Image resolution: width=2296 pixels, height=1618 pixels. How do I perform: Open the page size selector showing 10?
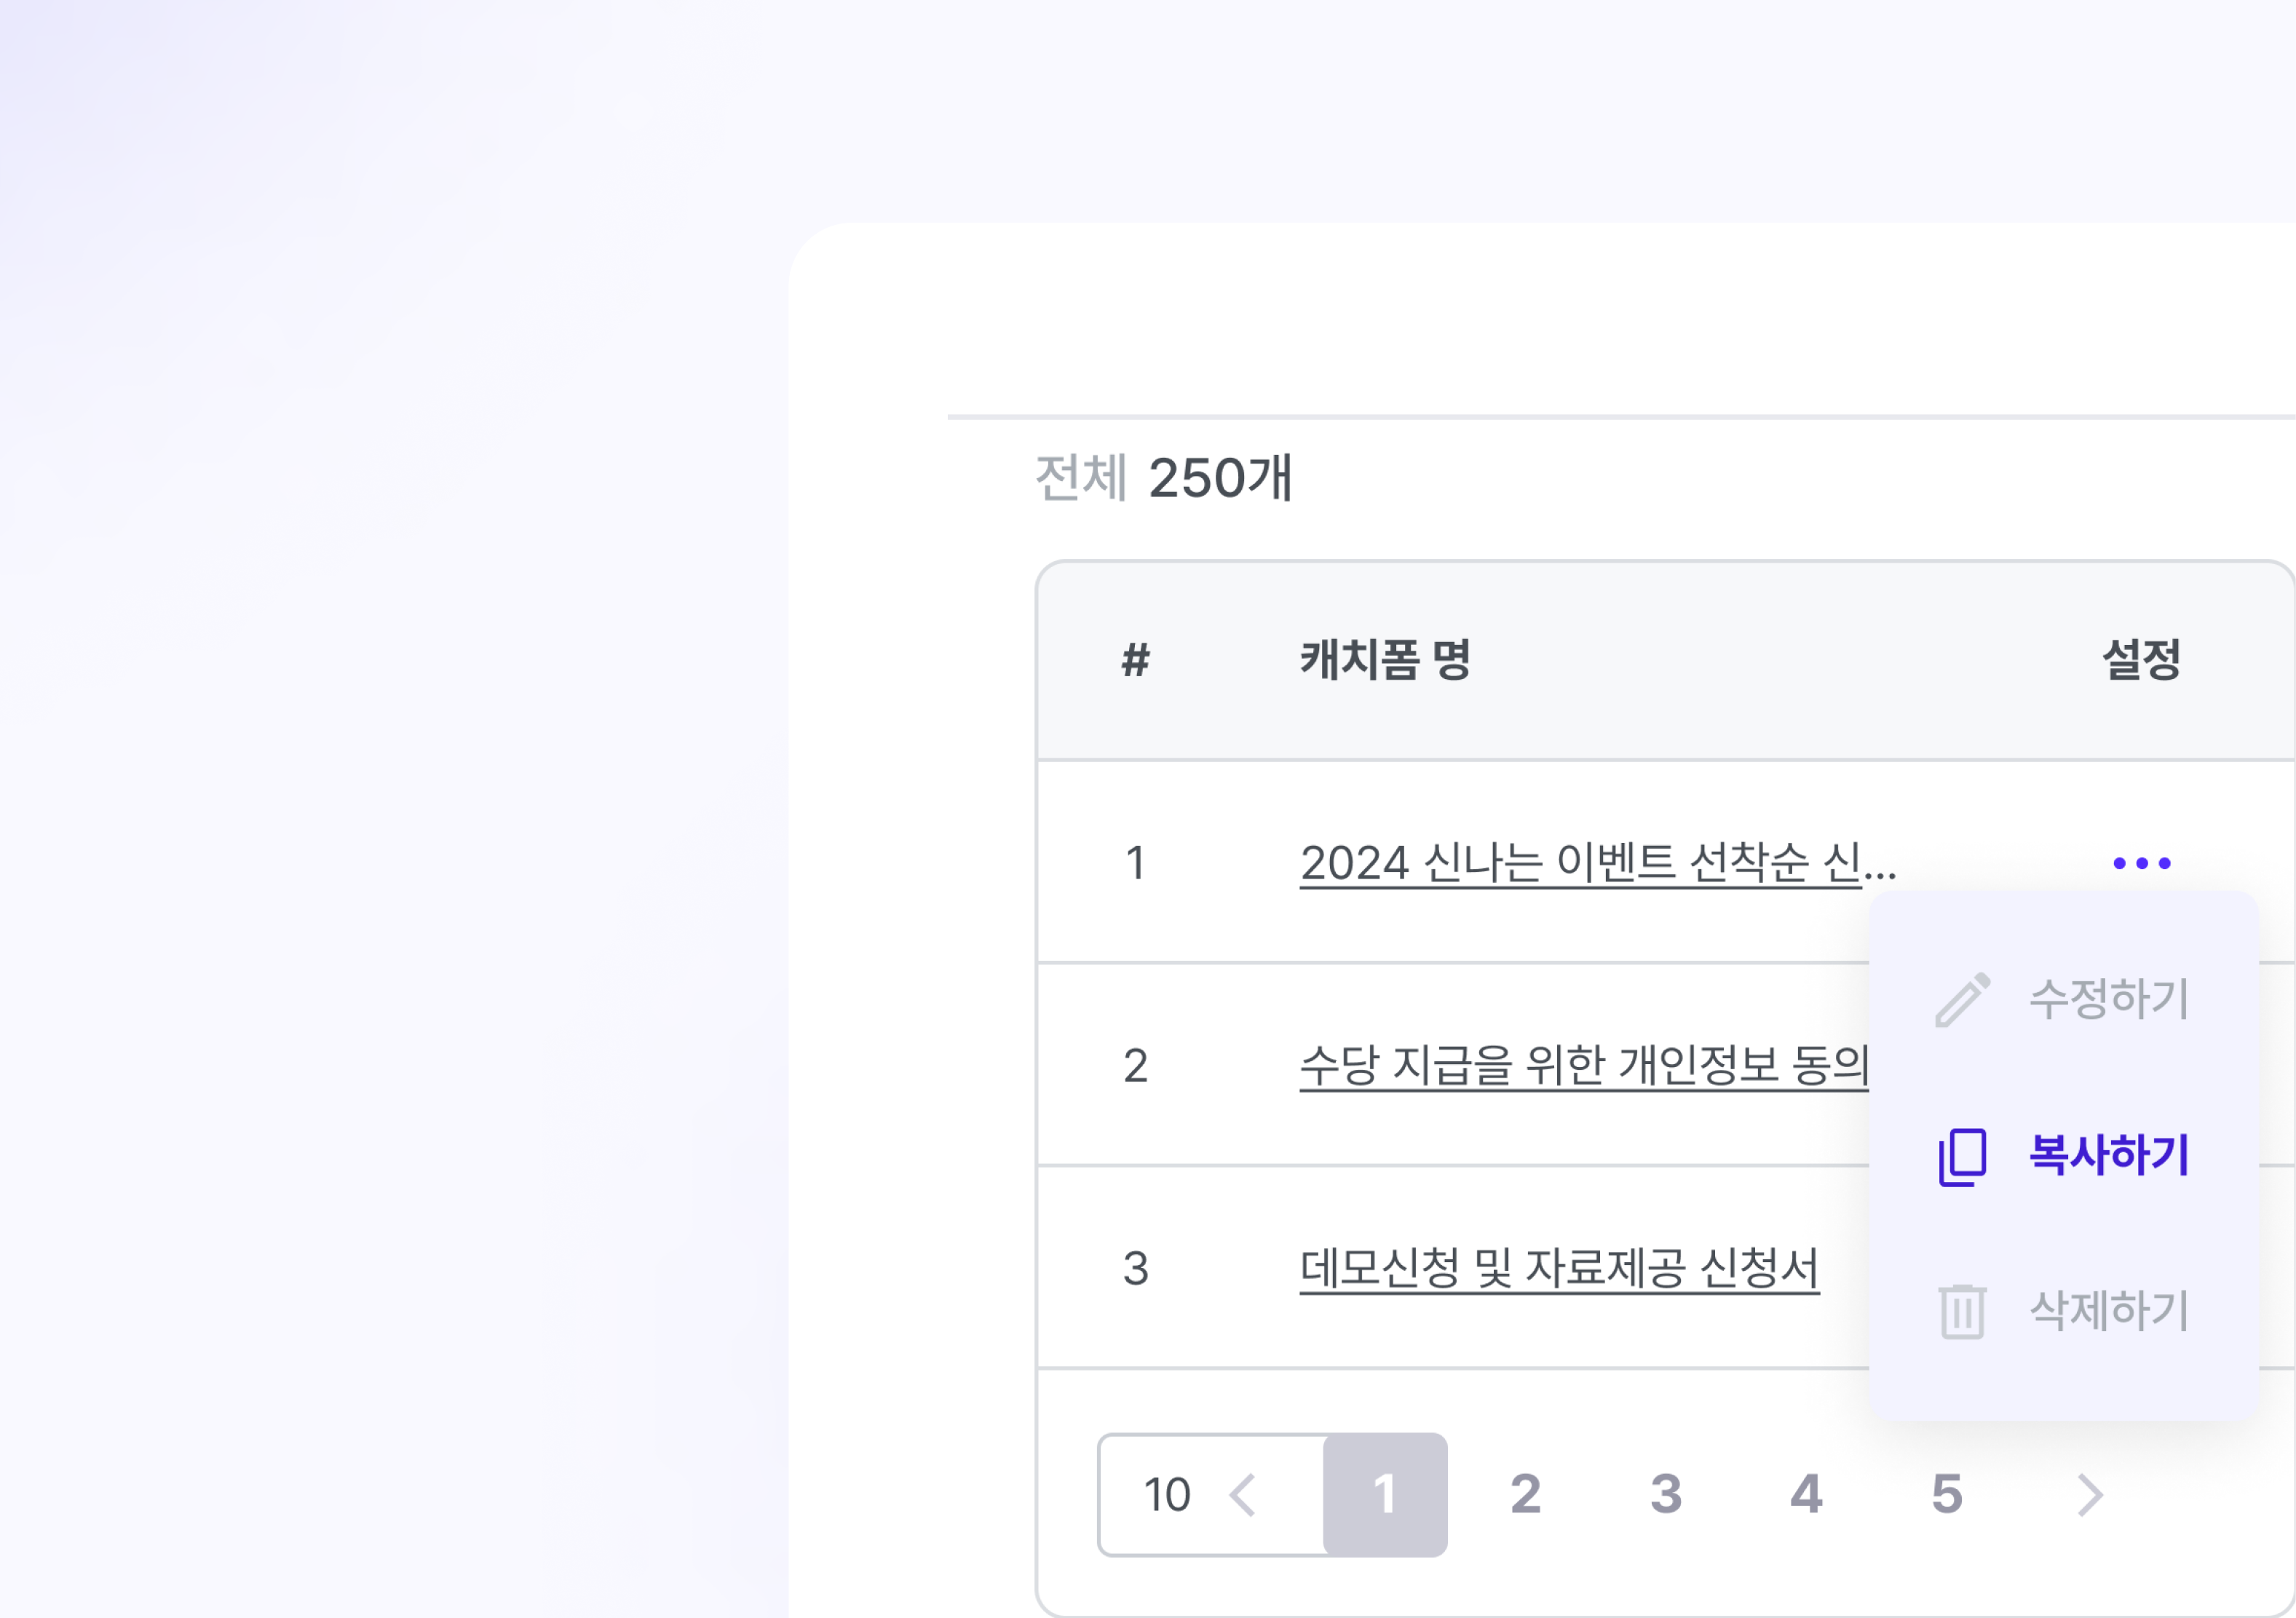[x=1167, y=1495]
